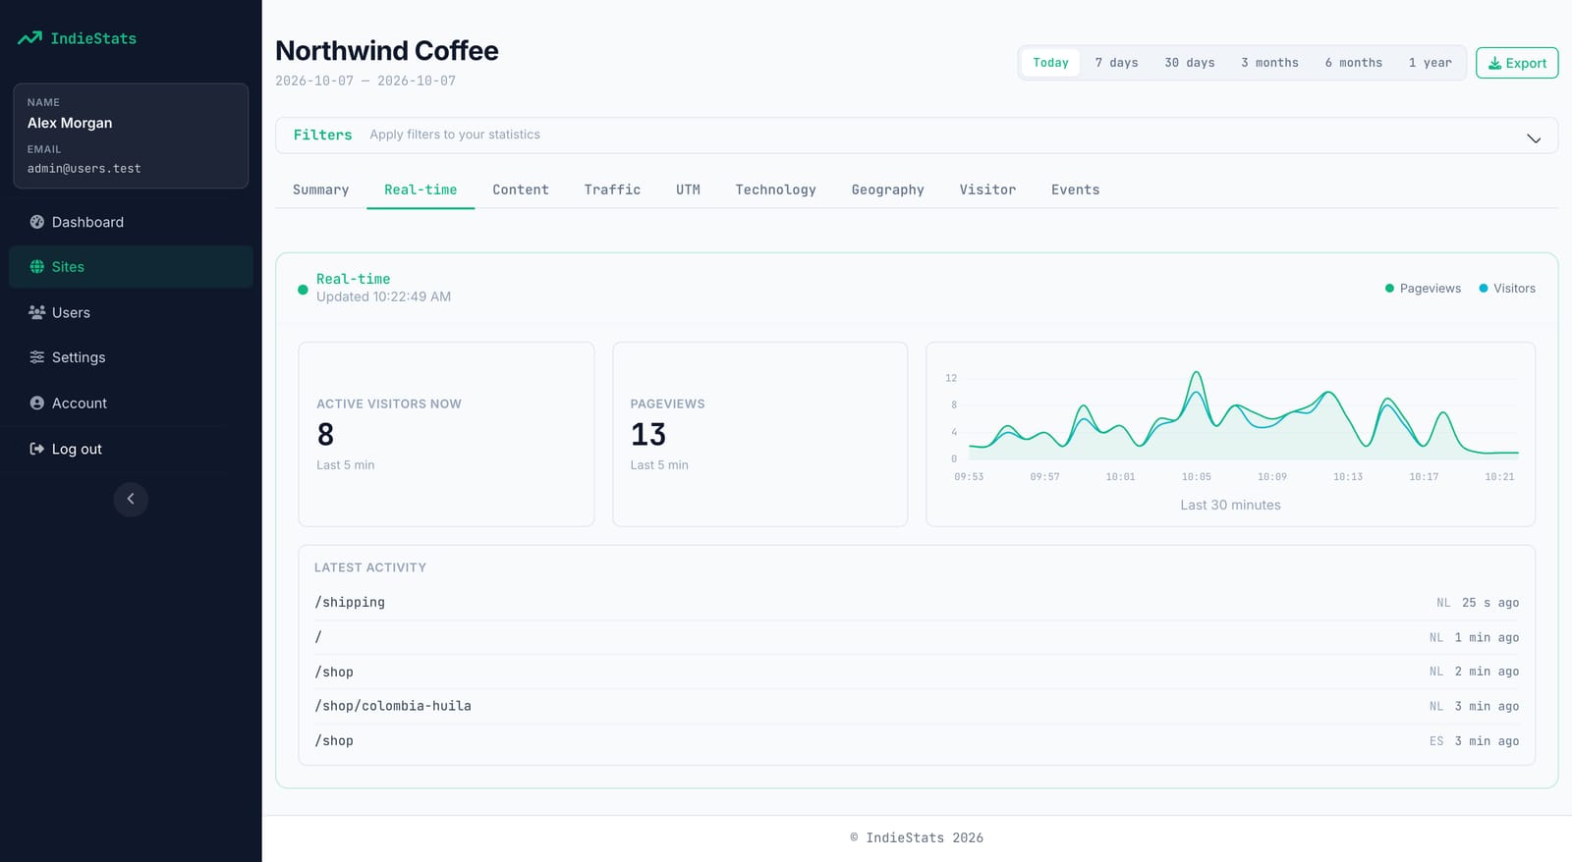Image resolution: width=1572 pixels, height=862 pixels.
Task: Click the Log out arrow icon
Action: (x=37, y=449)
